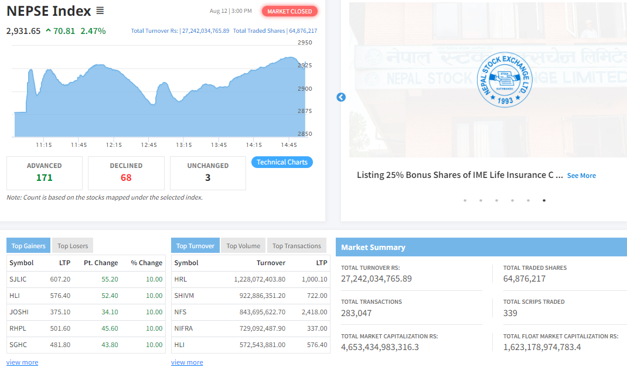Click view more under Top Gainers table
Image resolution: width=627 pixels, height=367 pixels.
[22, 362]
